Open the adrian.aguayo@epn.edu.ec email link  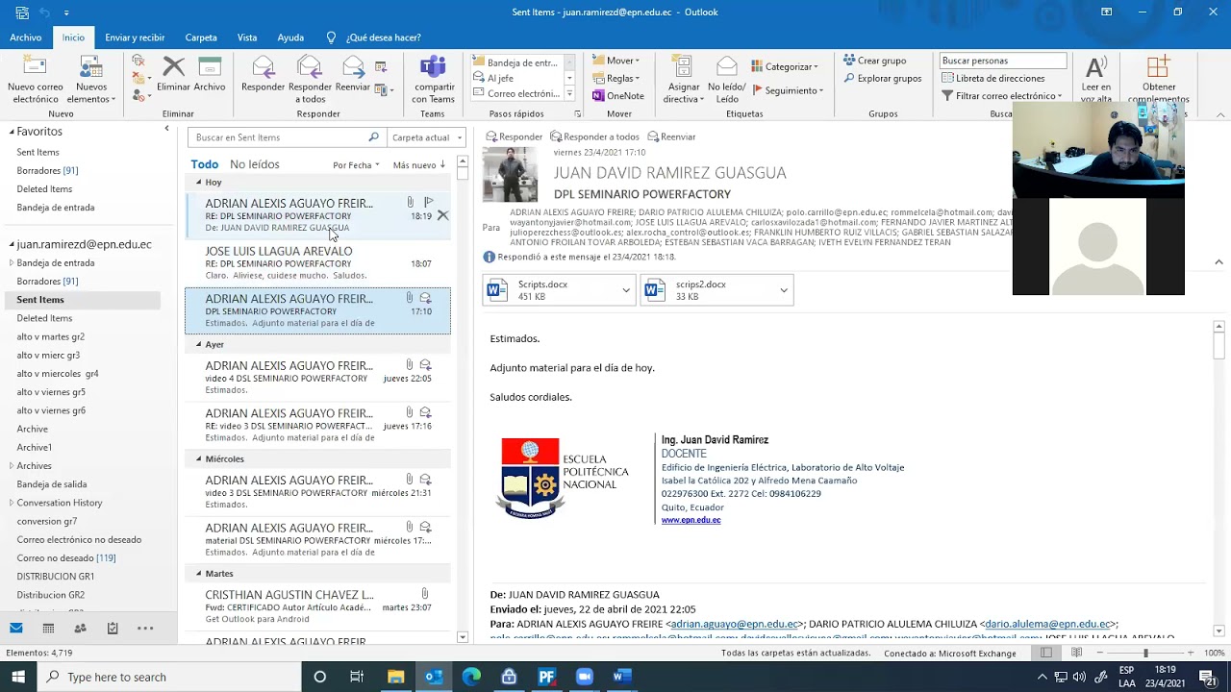pyautogui.click(x=734, y=624)
